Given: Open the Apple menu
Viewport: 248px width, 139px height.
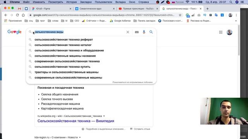Looking at the screenshot, I should [5, 2].
